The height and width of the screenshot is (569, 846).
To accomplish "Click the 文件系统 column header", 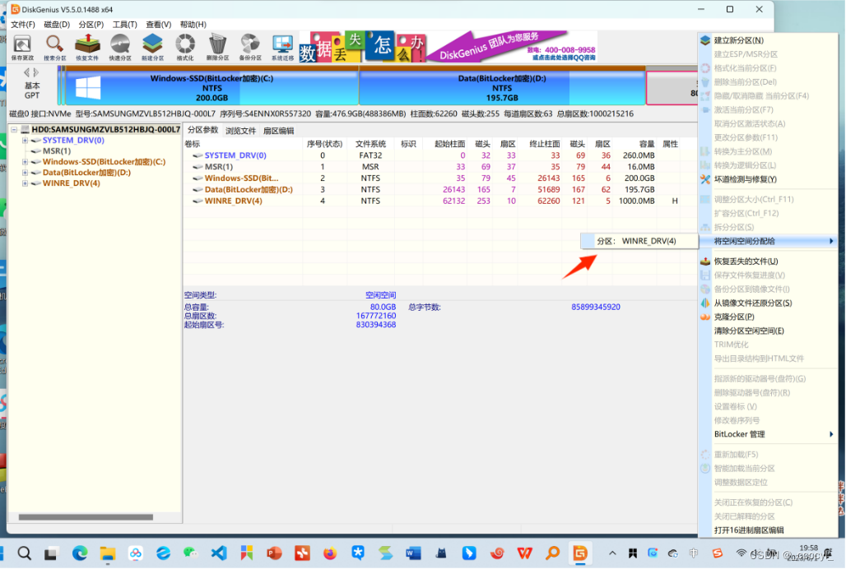I will (370, 144).
